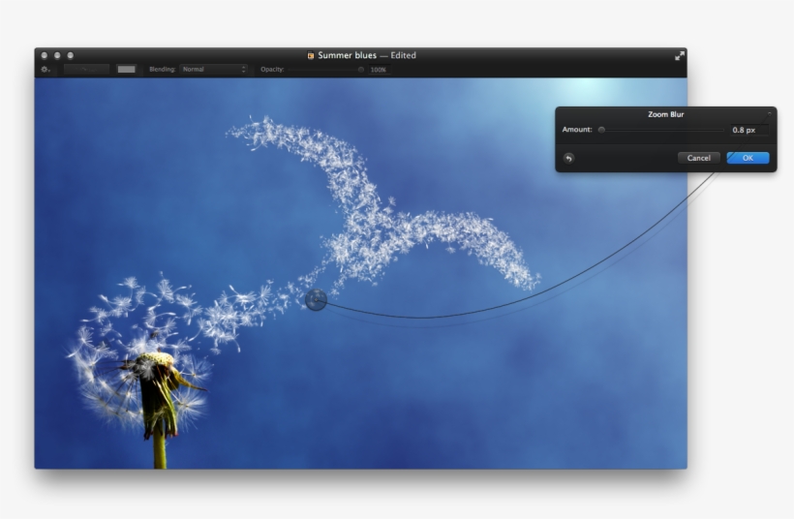The height and width of the screenshot is (519, 794).
Task: Open the gear settings menu in toolbar
Action: [46, 70]
